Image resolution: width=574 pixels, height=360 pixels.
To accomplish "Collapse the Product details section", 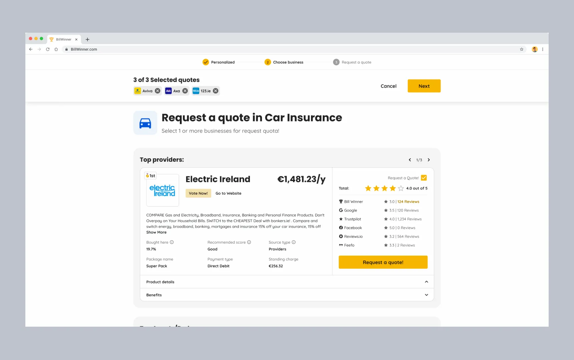I will 426,282.
